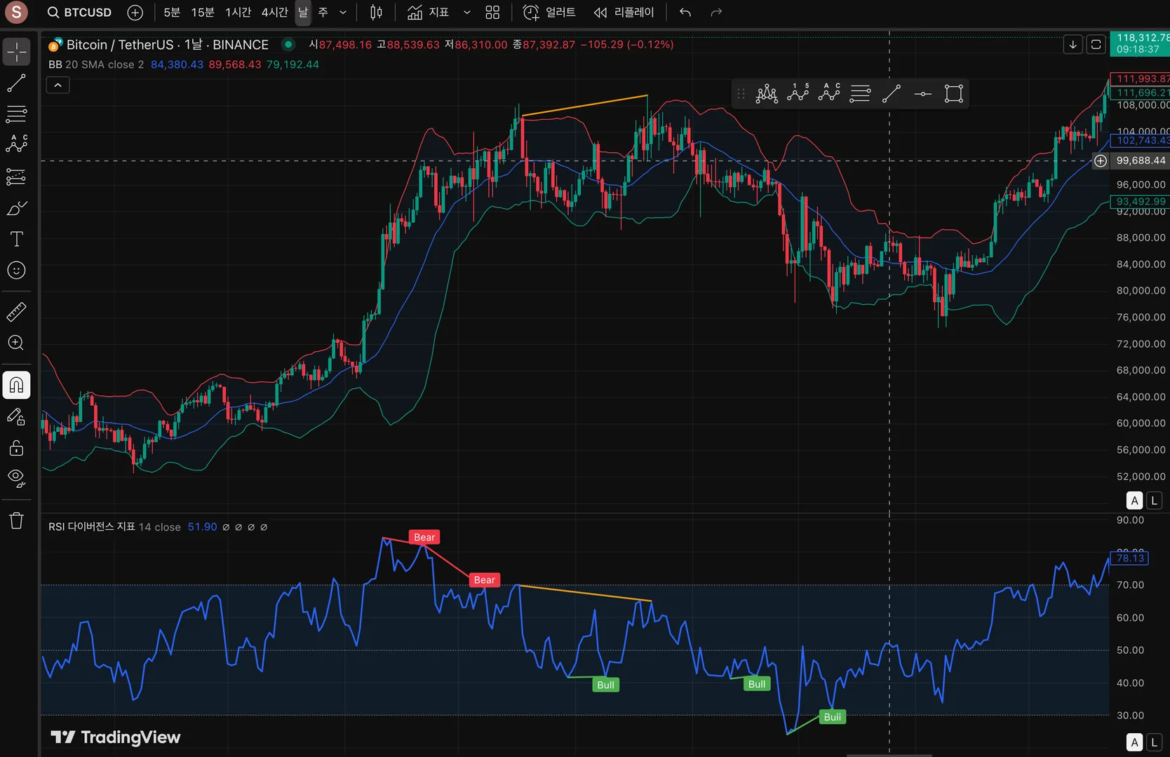Switch to the 1시간 timeframe

238,13
